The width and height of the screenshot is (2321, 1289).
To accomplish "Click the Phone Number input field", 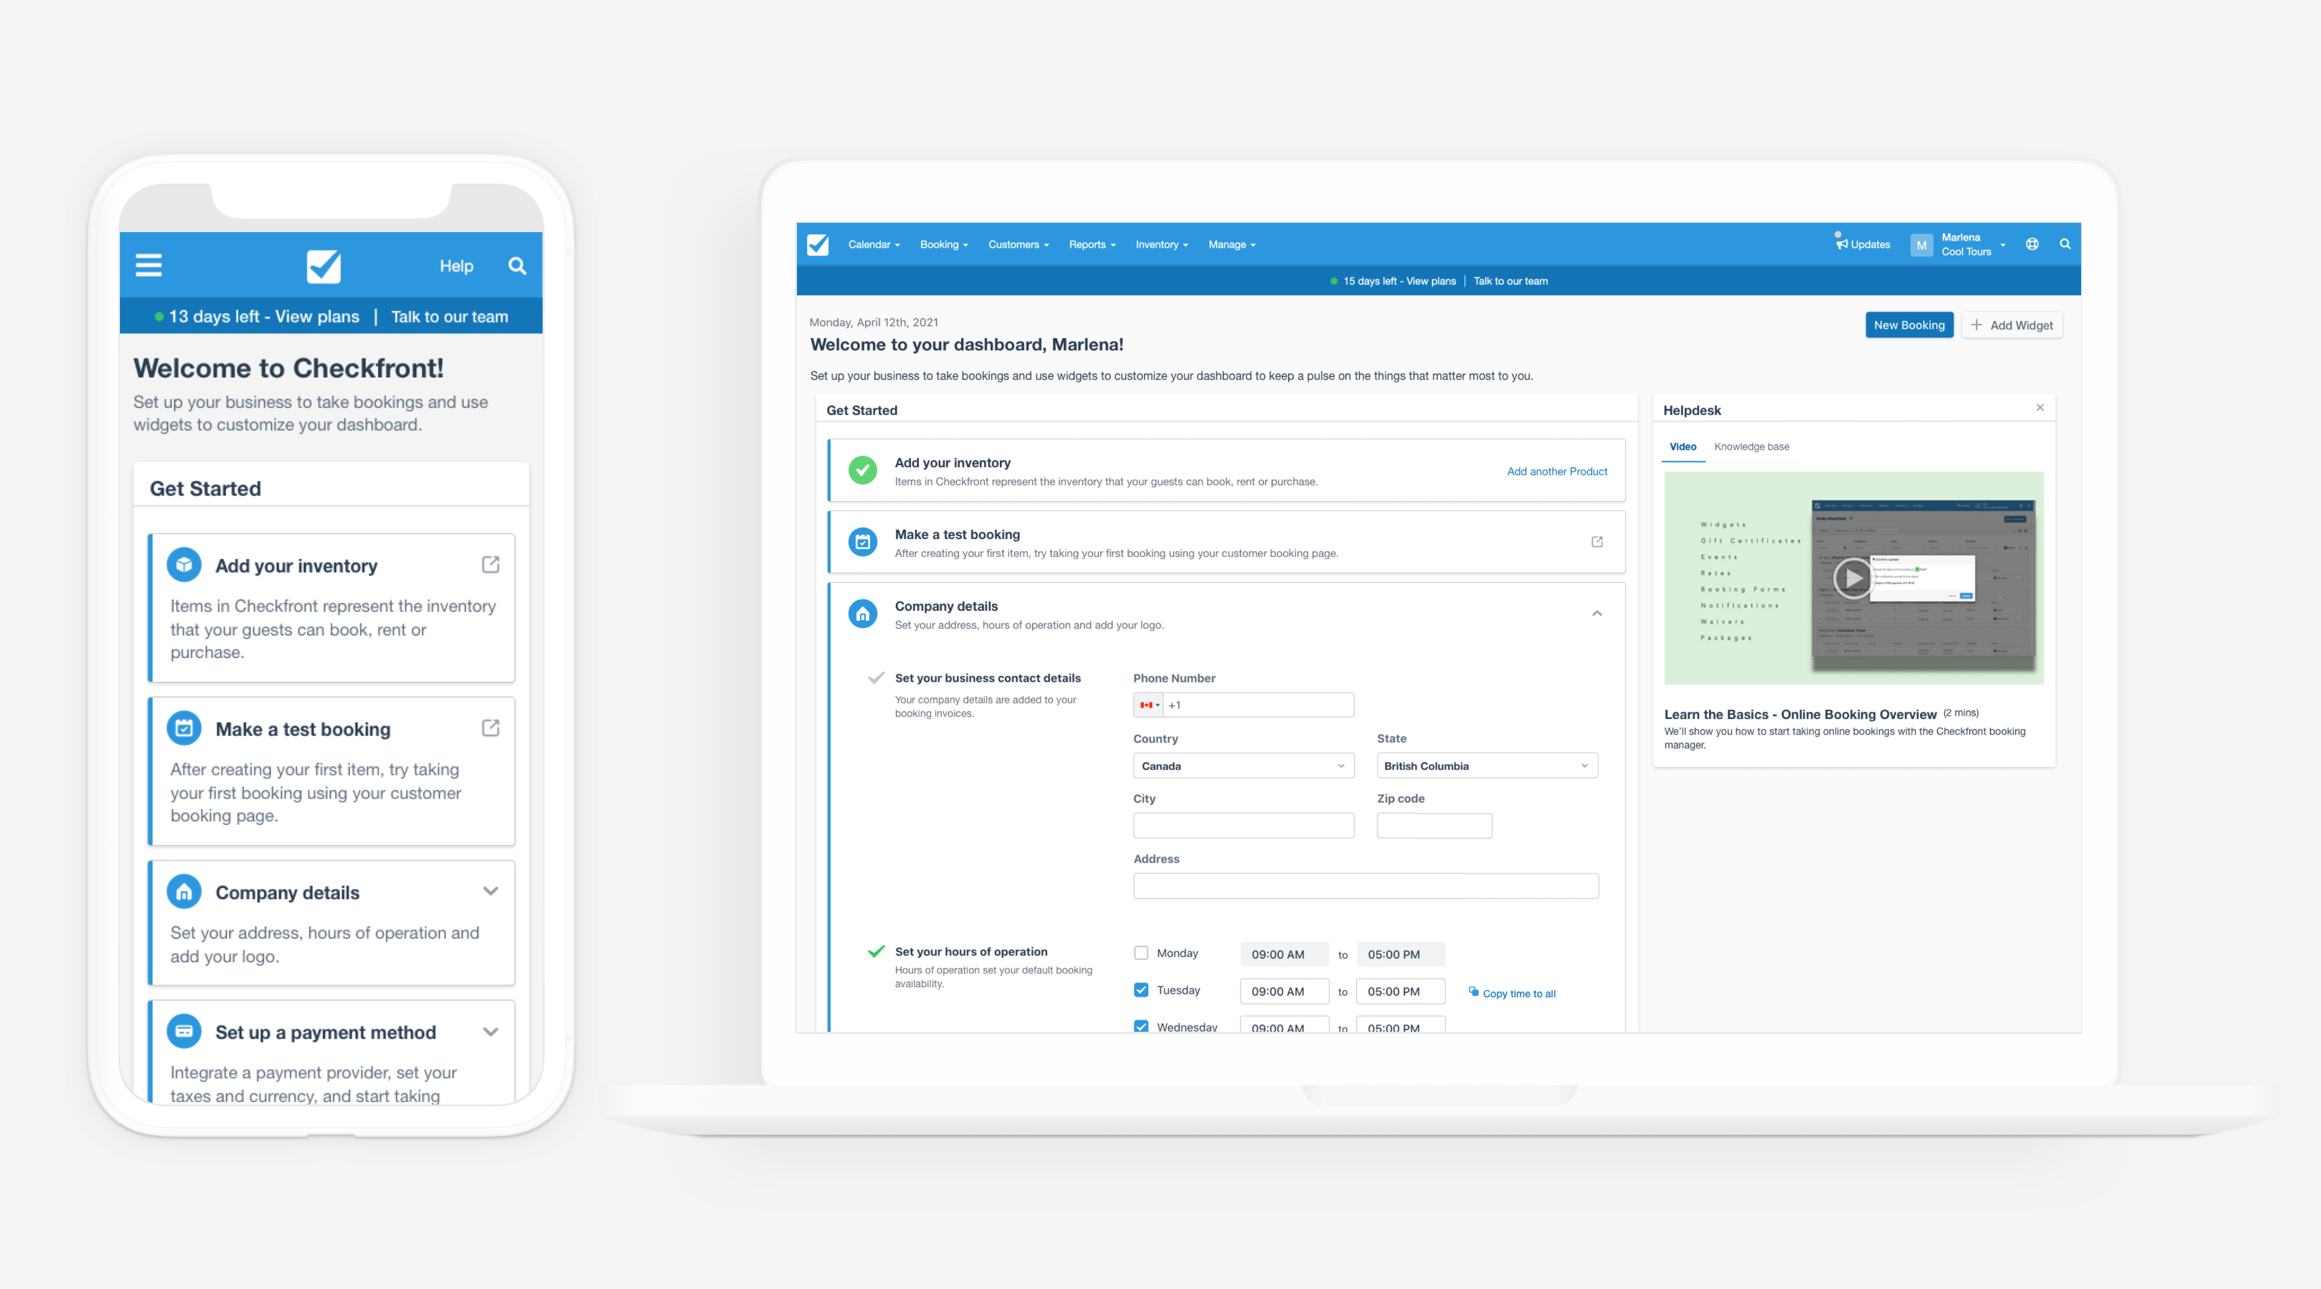I will point(1258,704).
